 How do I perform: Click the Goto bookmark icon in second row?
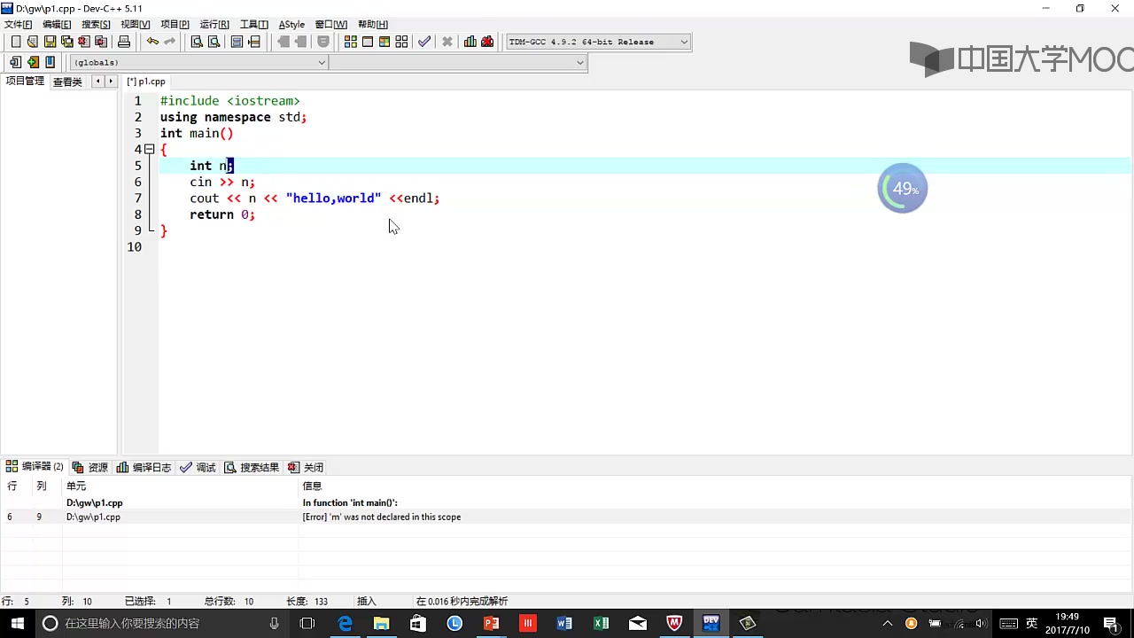(x=50, y=62)
